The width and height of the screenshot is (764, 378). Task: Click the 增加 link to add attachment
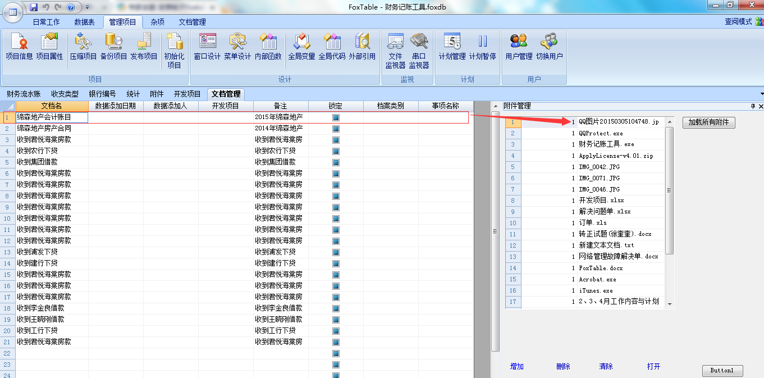tap(516, 366)
